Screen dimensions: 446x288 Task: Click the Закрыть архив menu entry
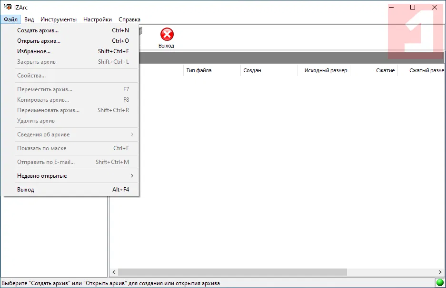(x=70, y=62)
